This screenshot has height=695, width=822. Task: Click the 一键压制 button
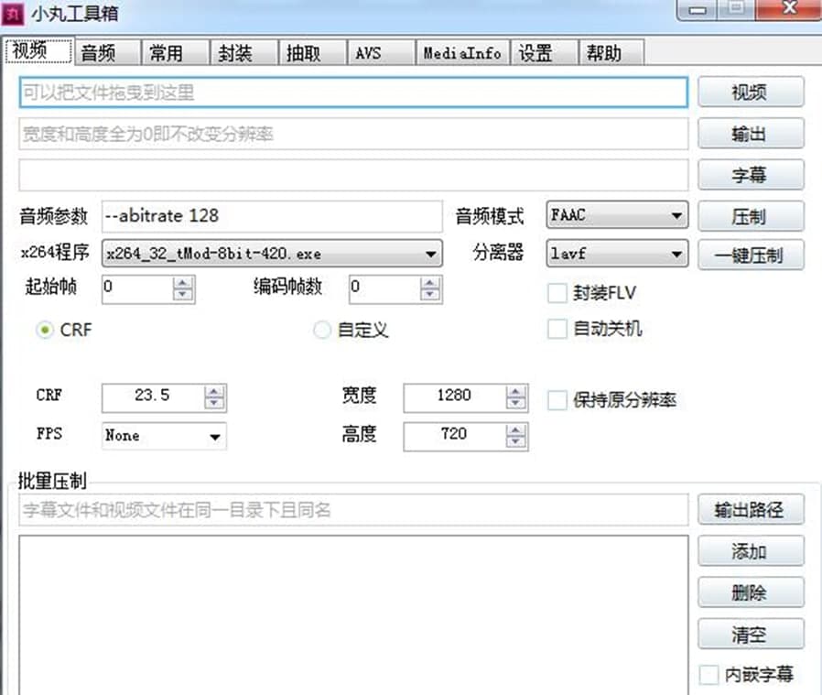point(751,255)
